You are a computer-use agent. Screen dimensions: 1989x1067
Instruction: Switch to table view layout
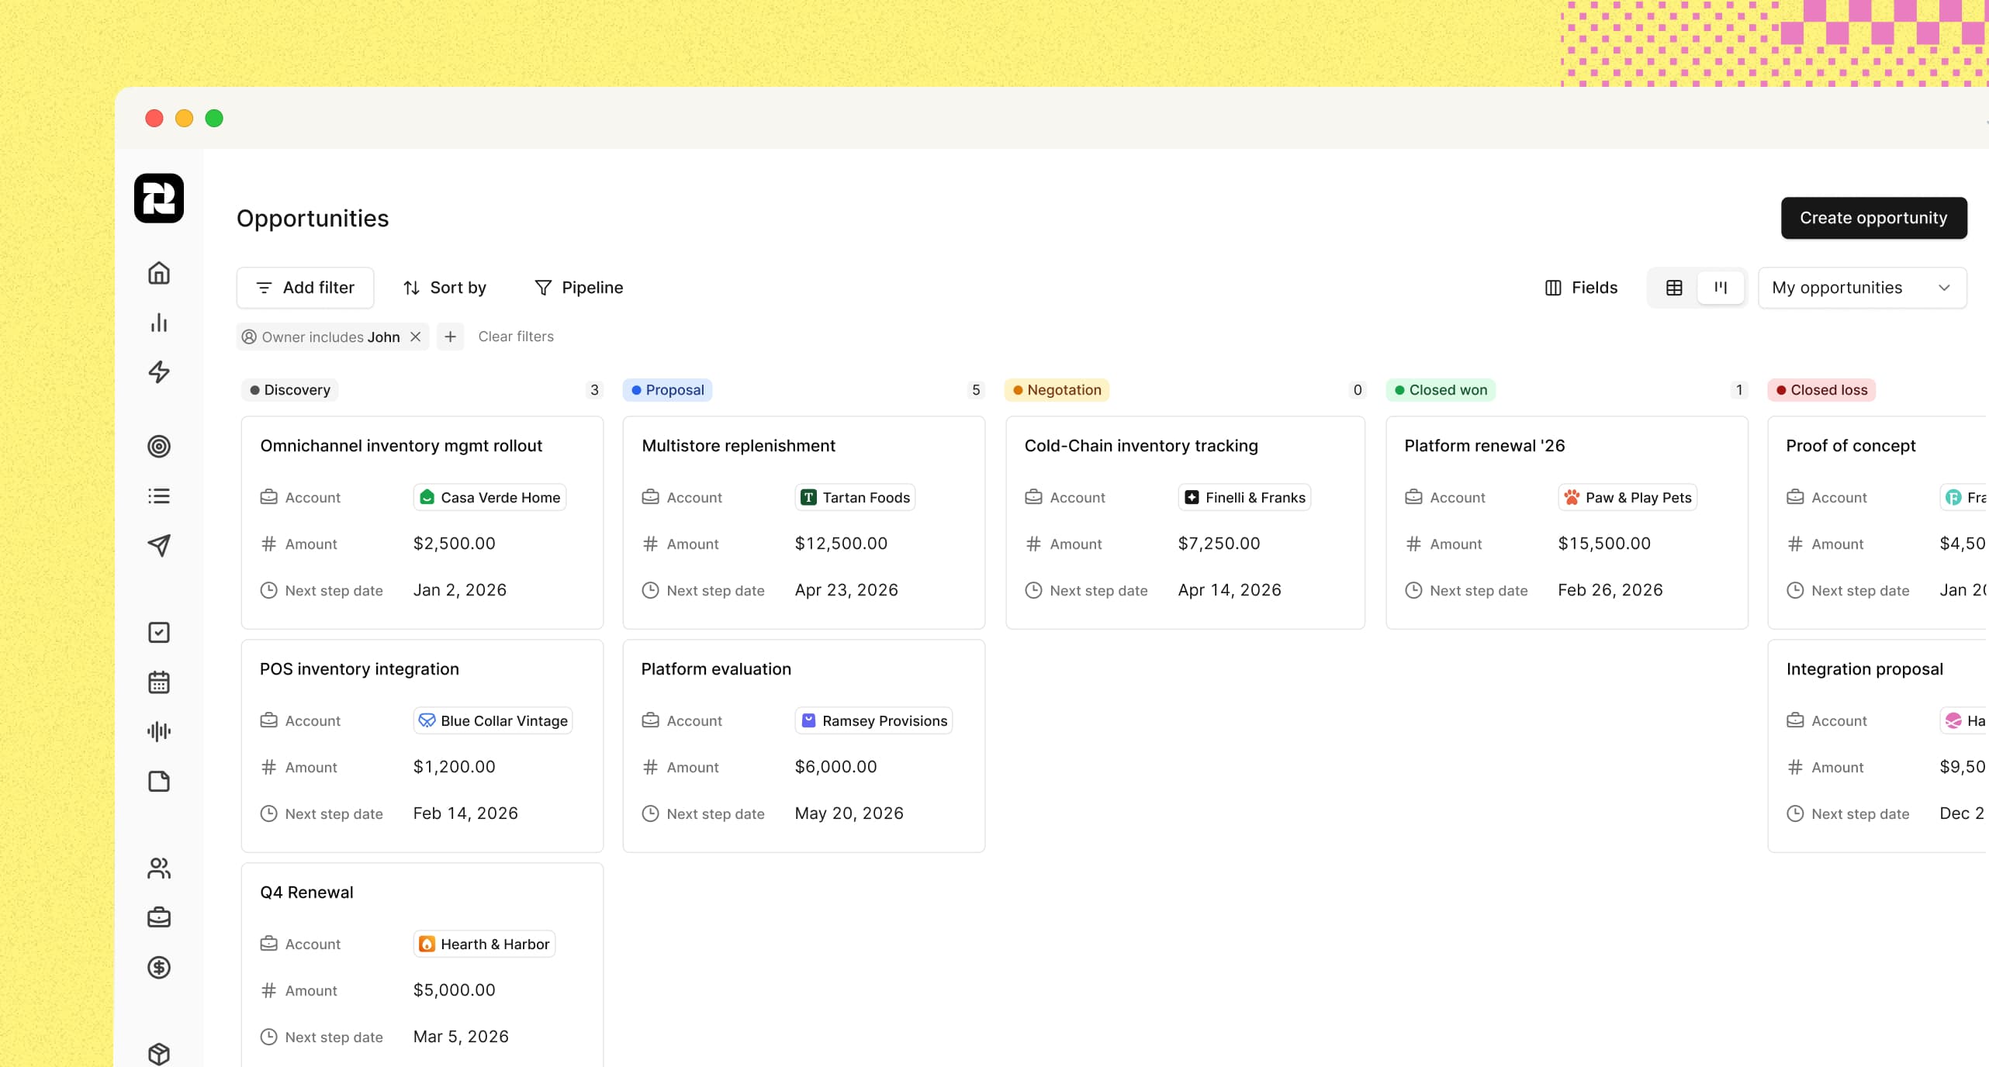[1673, 287]
